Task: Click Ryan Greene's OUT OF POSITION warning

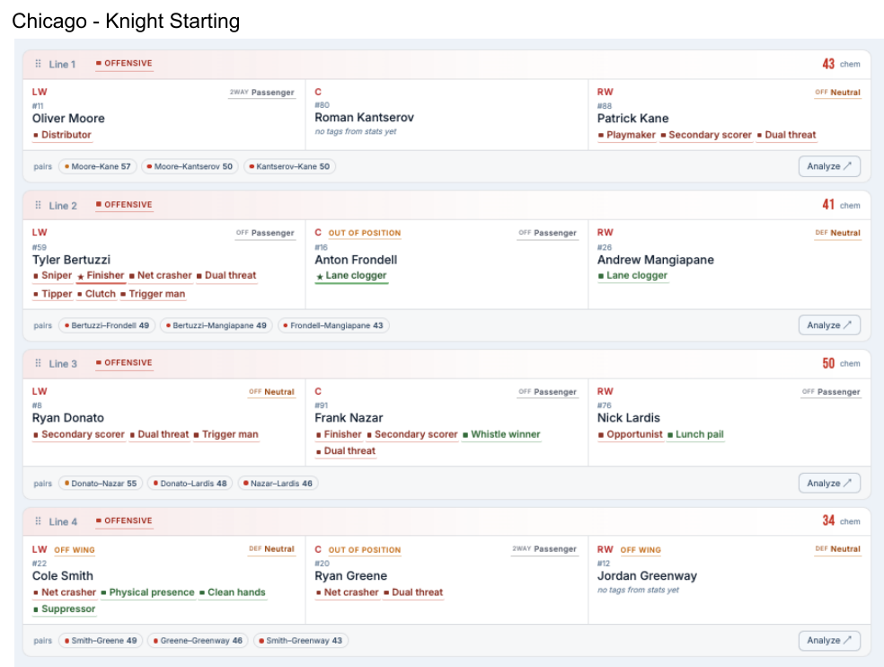Action: pos(364,550)
